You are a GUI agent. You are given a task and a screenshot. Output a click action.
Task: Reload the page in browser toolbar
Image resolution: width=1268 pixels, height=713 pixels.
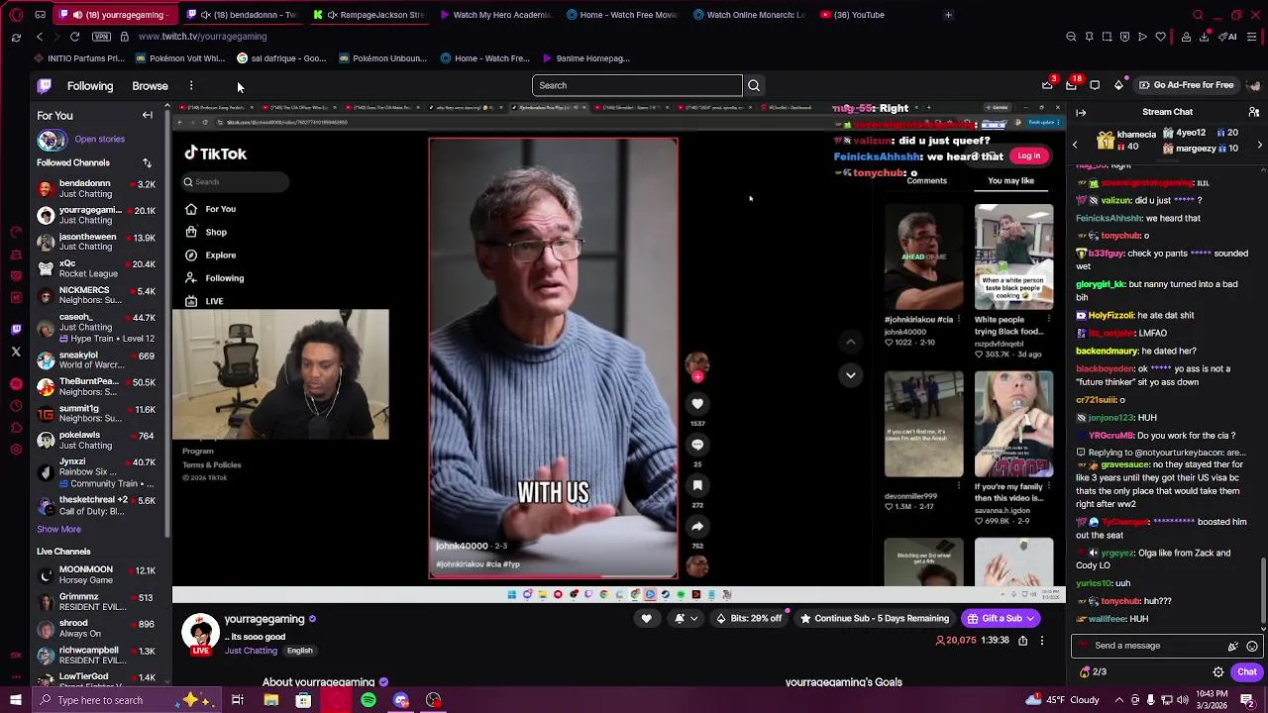[x=74, y=37]
